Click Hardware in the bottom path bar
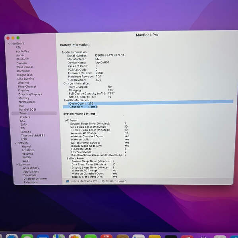 coord(107,181)
